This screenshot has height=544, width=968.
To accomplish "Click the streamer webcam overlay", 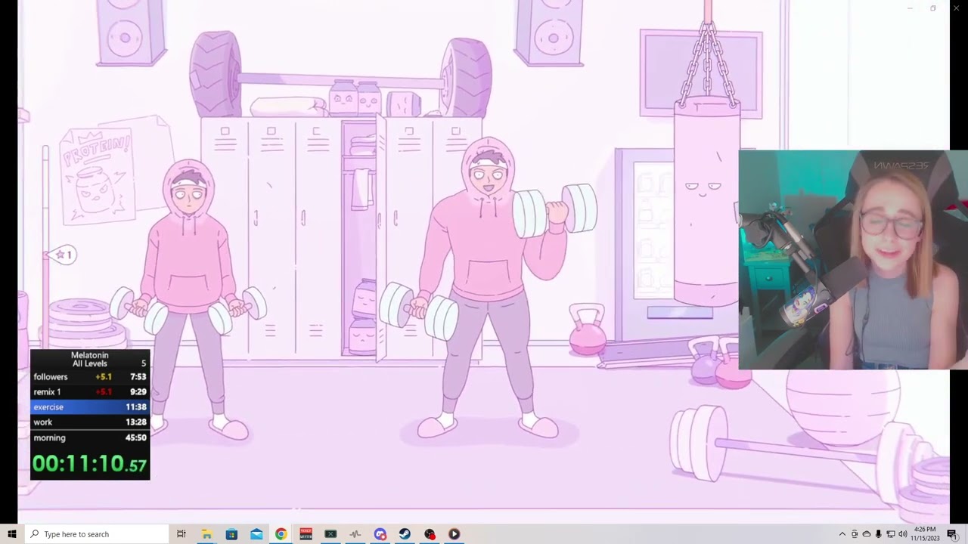I will [x=853, y=259].
